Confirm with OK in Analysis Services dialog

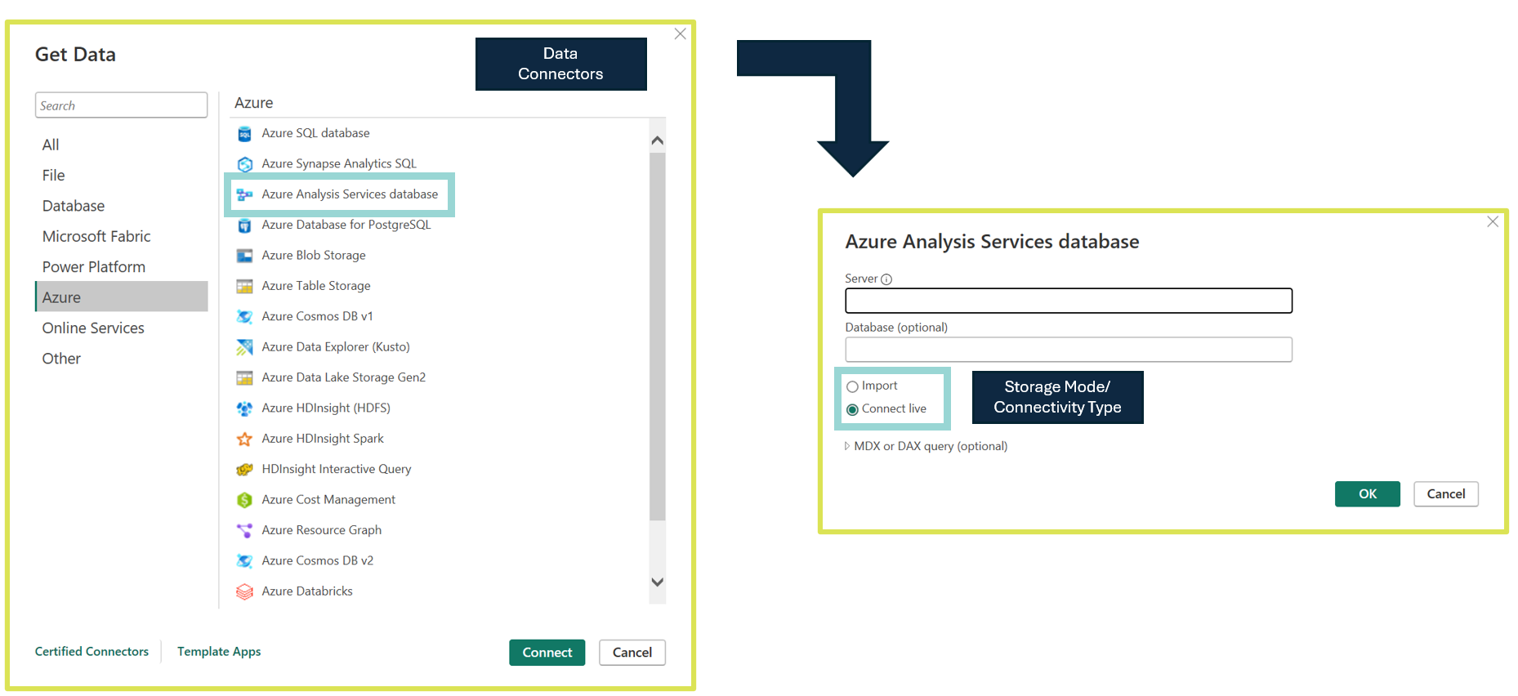1368,494
